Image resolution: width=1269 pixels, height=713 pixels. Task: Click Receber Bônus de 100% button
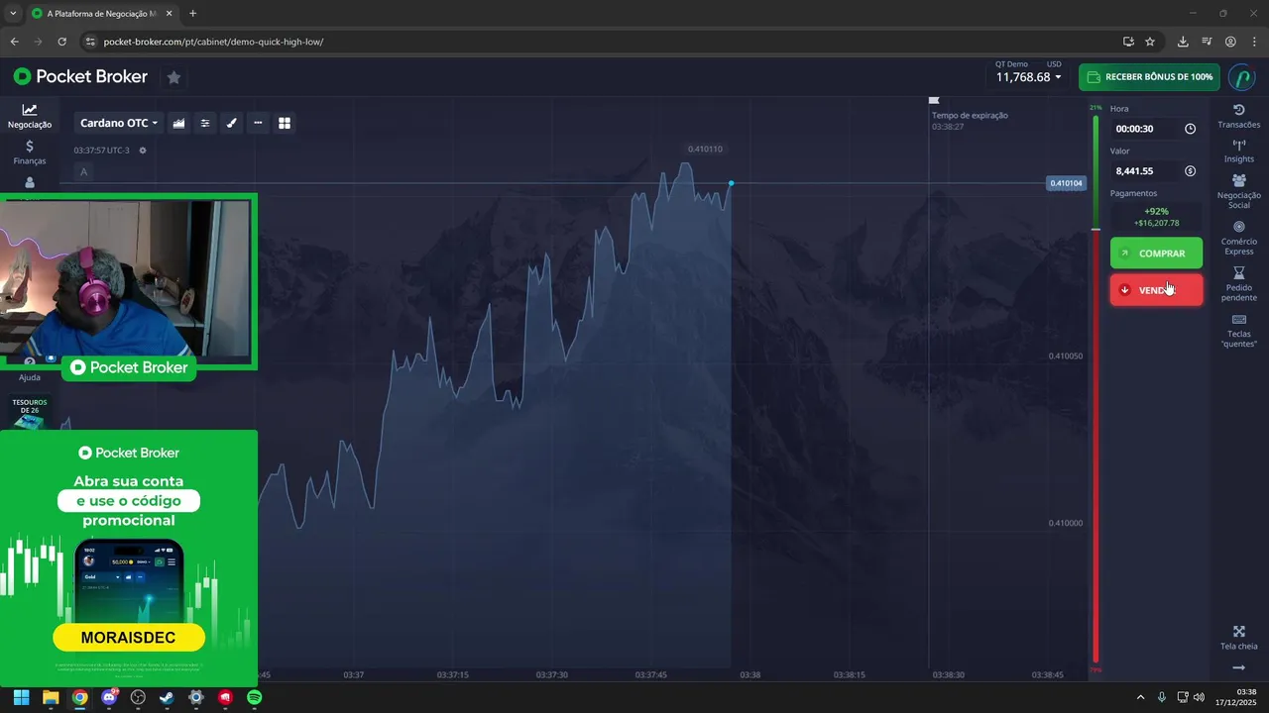coord(1149,77)
